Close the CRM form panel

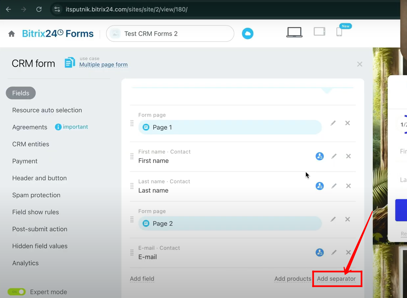tap(360, 64)
